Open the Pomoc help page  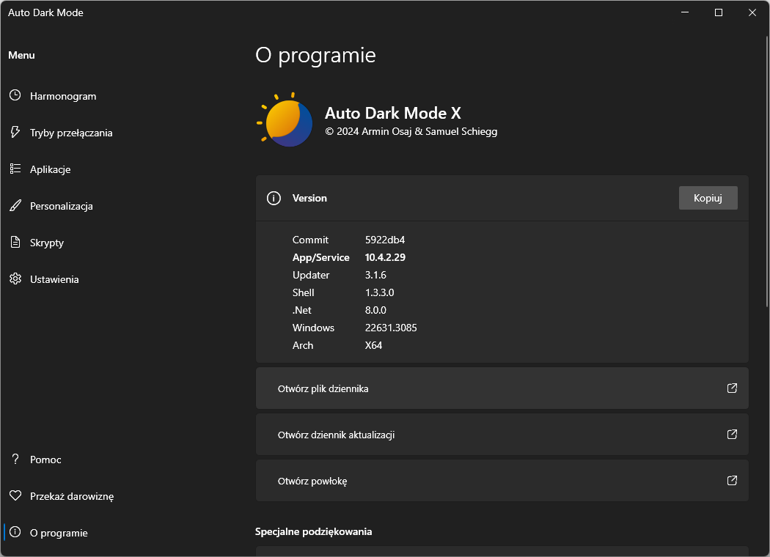point(45,460)
